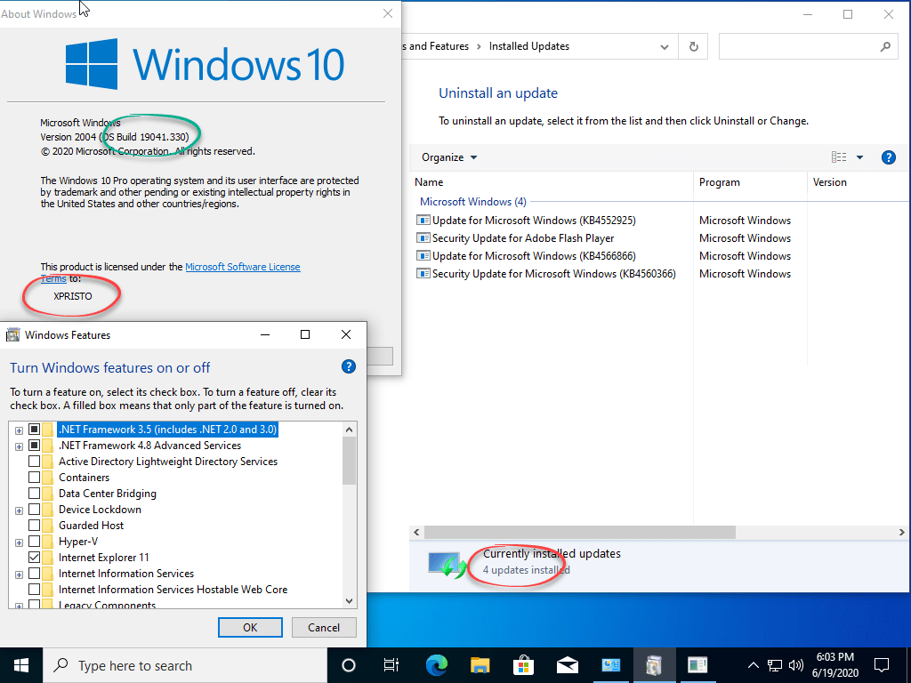The width and height of the screenshot is (911, 683).
Task: Enable Active Directory Lightweight Directory Services
Action: coord(35,462)
